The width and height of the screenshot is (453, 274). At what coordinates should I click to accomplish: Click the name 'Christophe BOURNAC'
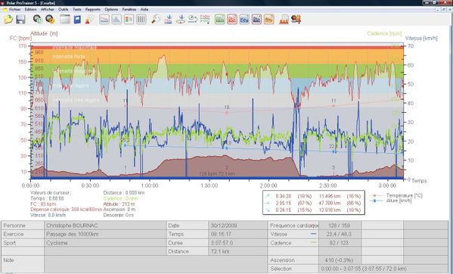tap(72, 226)
